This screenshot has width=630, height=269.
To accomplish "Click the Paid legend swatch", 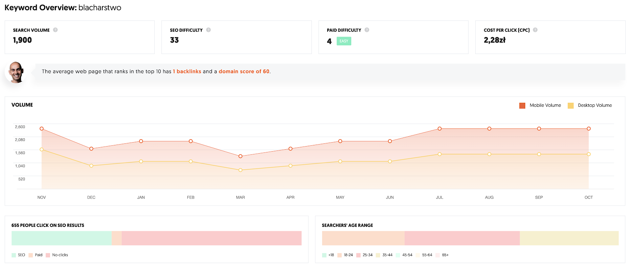I will pos(31,255).
